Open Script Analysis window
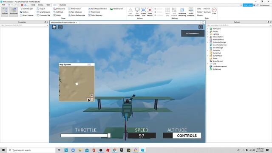 [x=43, y=12]
